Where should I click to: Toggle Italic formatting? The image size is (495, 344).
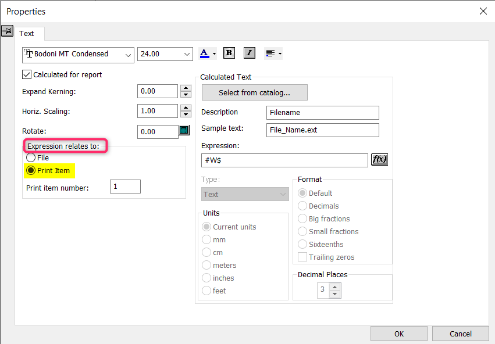tap(249, 53)
